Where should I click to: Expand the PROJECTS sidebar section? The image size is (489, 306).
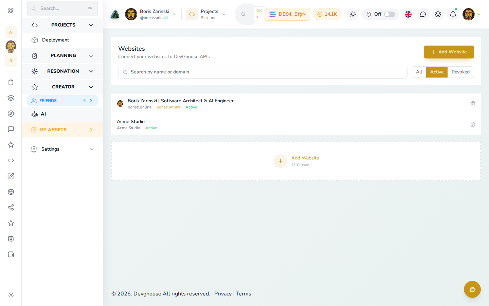[x=62, y=25]
